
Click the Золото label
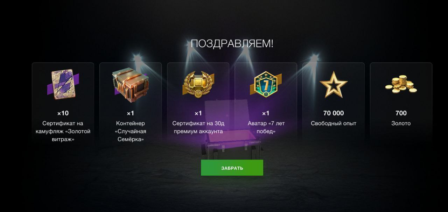coord(401,123)
